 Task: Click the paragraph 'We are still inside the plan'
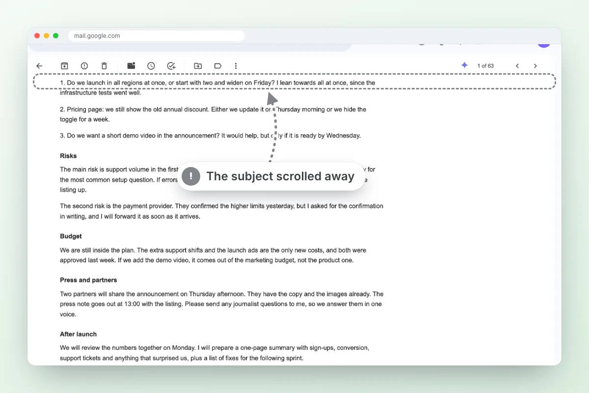213,255
